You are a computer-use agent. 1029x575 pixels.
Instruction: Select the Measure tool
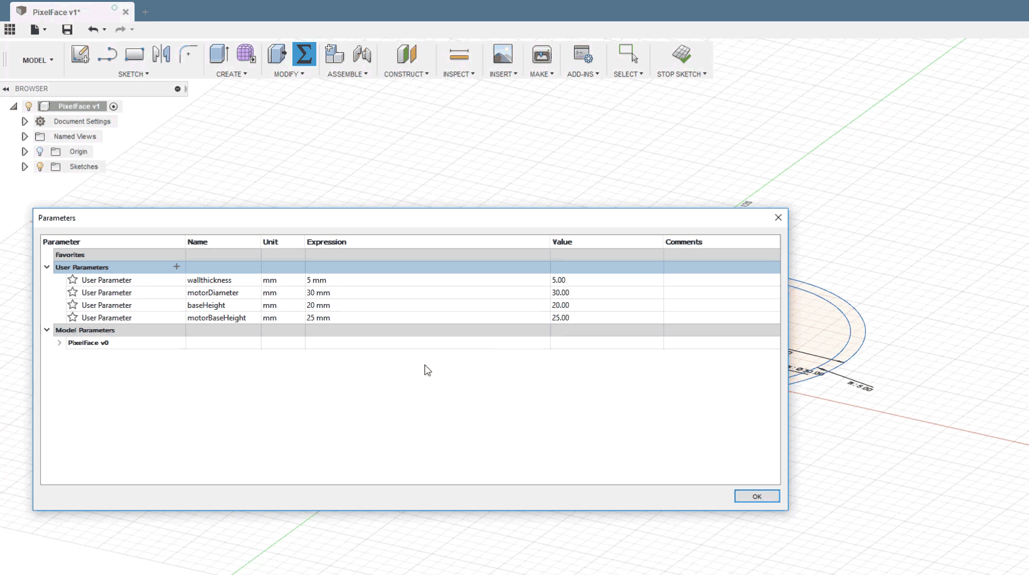(x=459, y=55)
